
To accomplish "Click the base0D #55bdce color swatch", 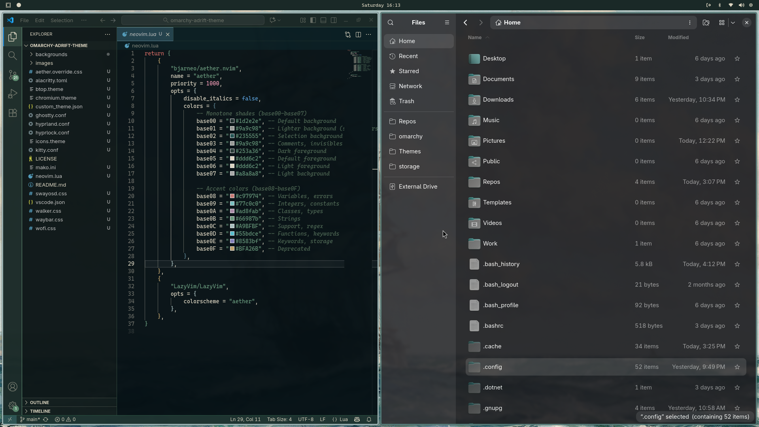I will (x=232, y=234).
